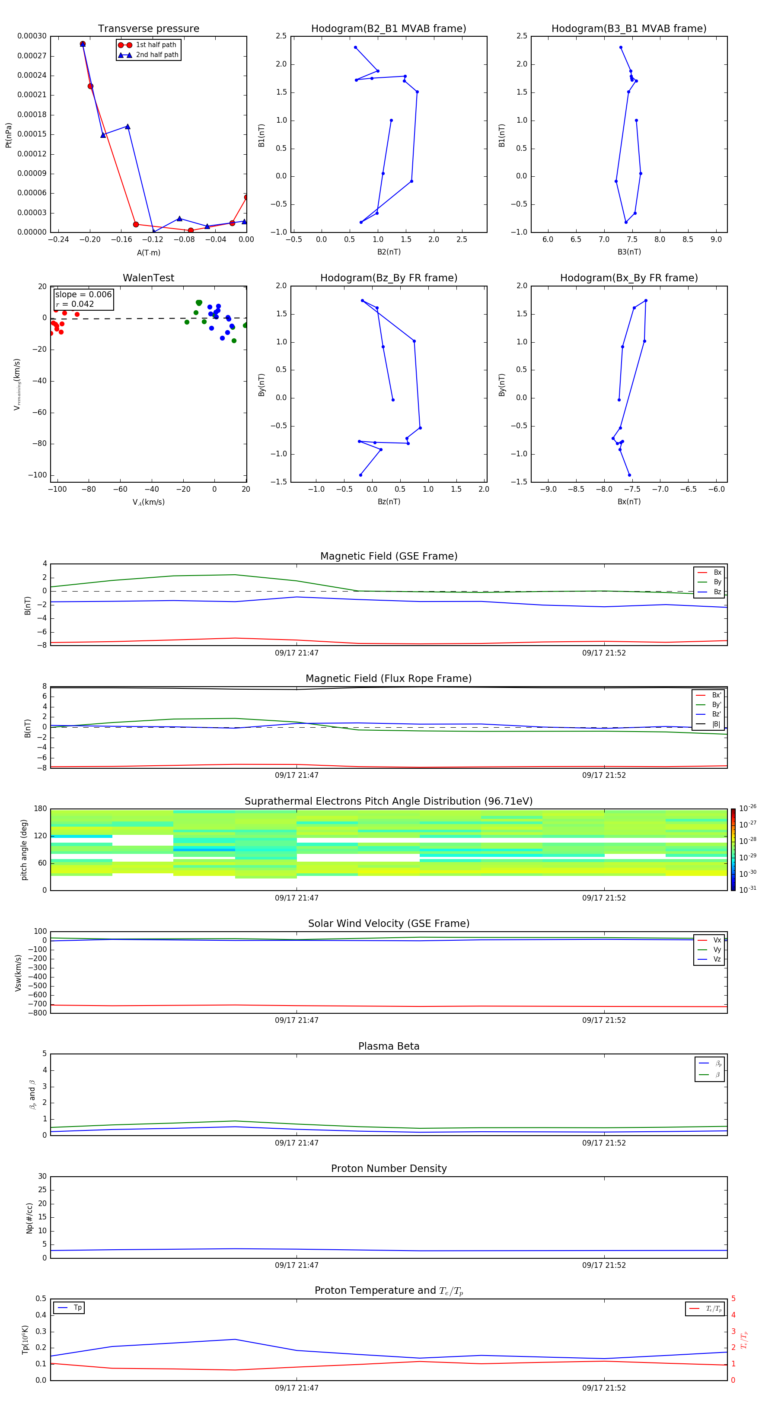Image resolution: width=778 pixels, height=1426 pixels.
Task: Click the "B2(nT)" x-axis label
Action: point(389,252)
